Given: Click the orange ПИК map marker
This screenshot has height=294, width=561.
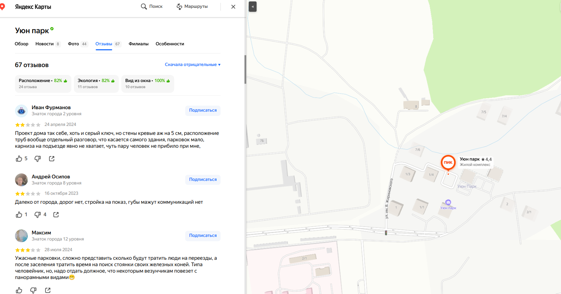Looking at the screenshot, I should [x=448, y=162].
